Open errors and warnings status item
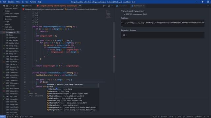Screen dimensions: 211x118 point(10,117)
